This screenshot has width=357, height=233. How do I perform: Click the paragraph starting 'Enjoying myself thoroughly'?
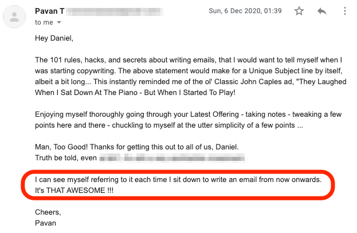(x=189, y=120)
